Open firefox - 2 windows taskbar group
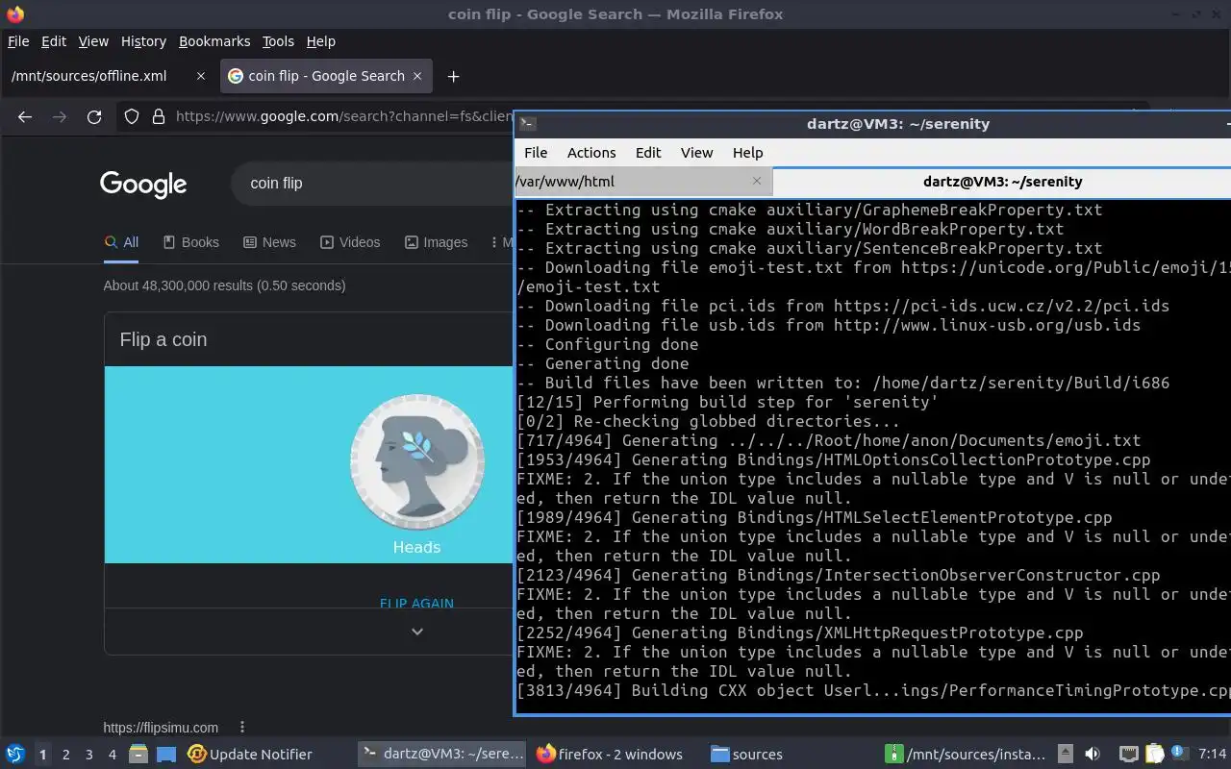 [x=610, y=755]
